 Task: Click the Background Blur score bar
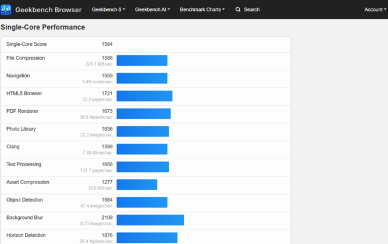(x=151, y=220)
